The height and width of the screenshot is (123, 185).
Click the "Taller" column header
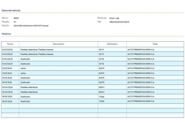(155, 44)
